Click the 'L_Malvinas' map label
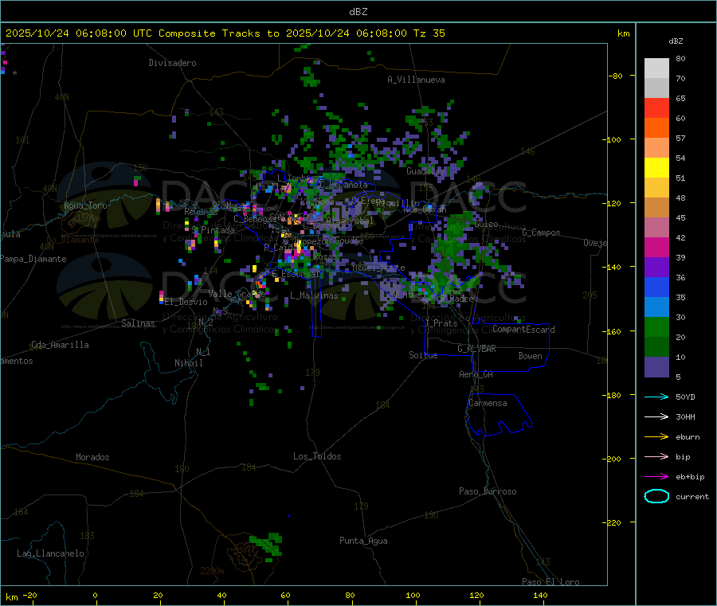 (314, 295)
